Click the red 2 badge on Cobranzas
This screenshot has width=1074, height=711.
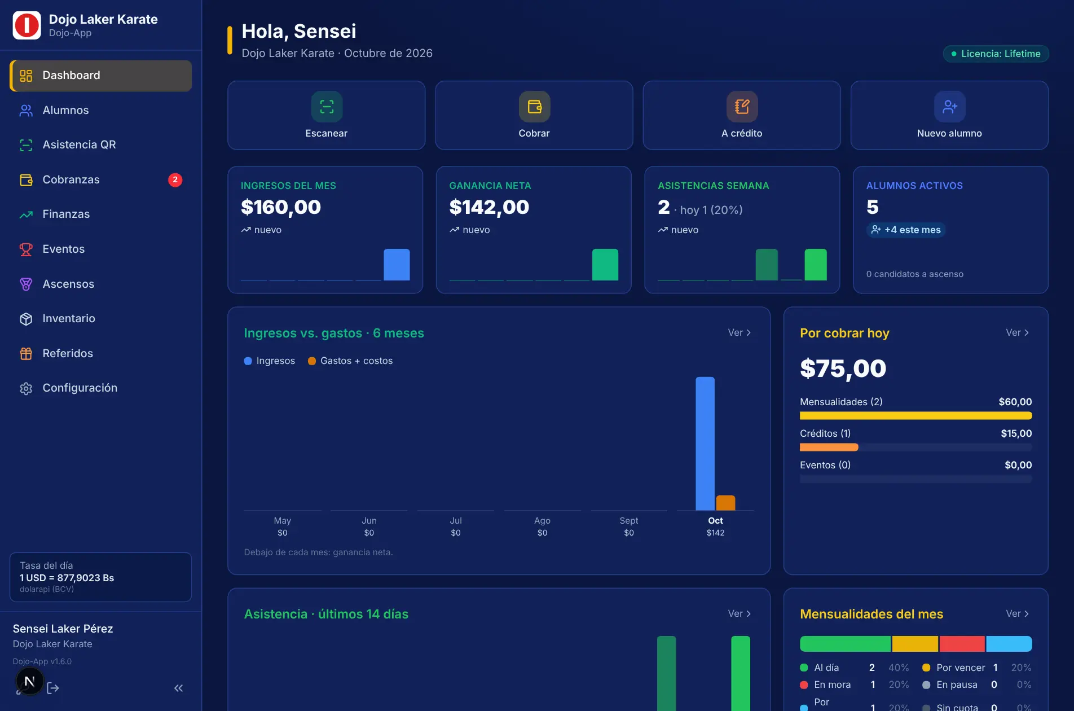point(175,179)
